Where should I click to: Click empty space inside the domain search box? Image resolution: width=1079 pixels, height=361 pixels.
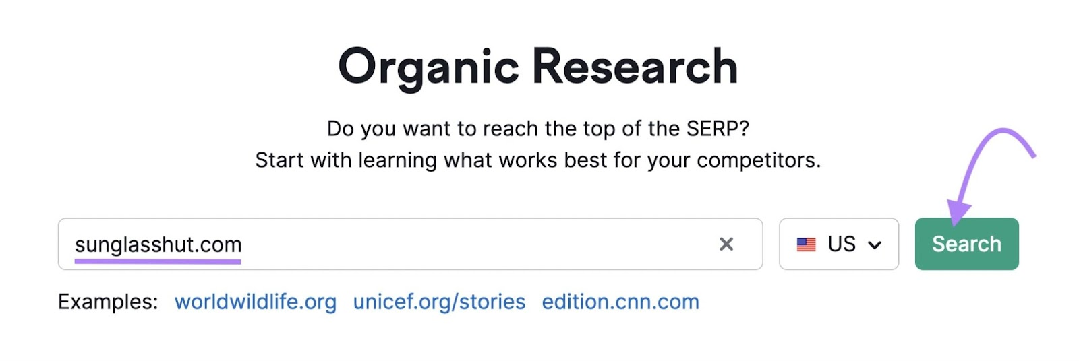pos(472,244)
